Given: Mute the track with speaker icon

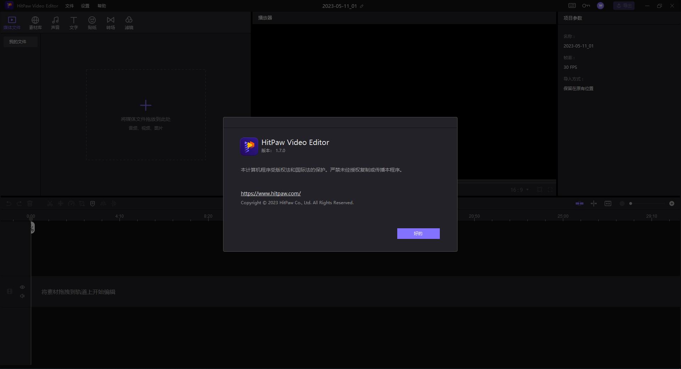Looking at the screenshot, I should [x=22, y=296].
